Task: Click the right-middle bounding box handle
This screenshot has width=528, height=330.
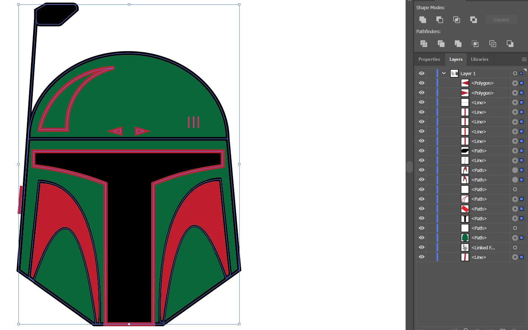Action: 239,164
